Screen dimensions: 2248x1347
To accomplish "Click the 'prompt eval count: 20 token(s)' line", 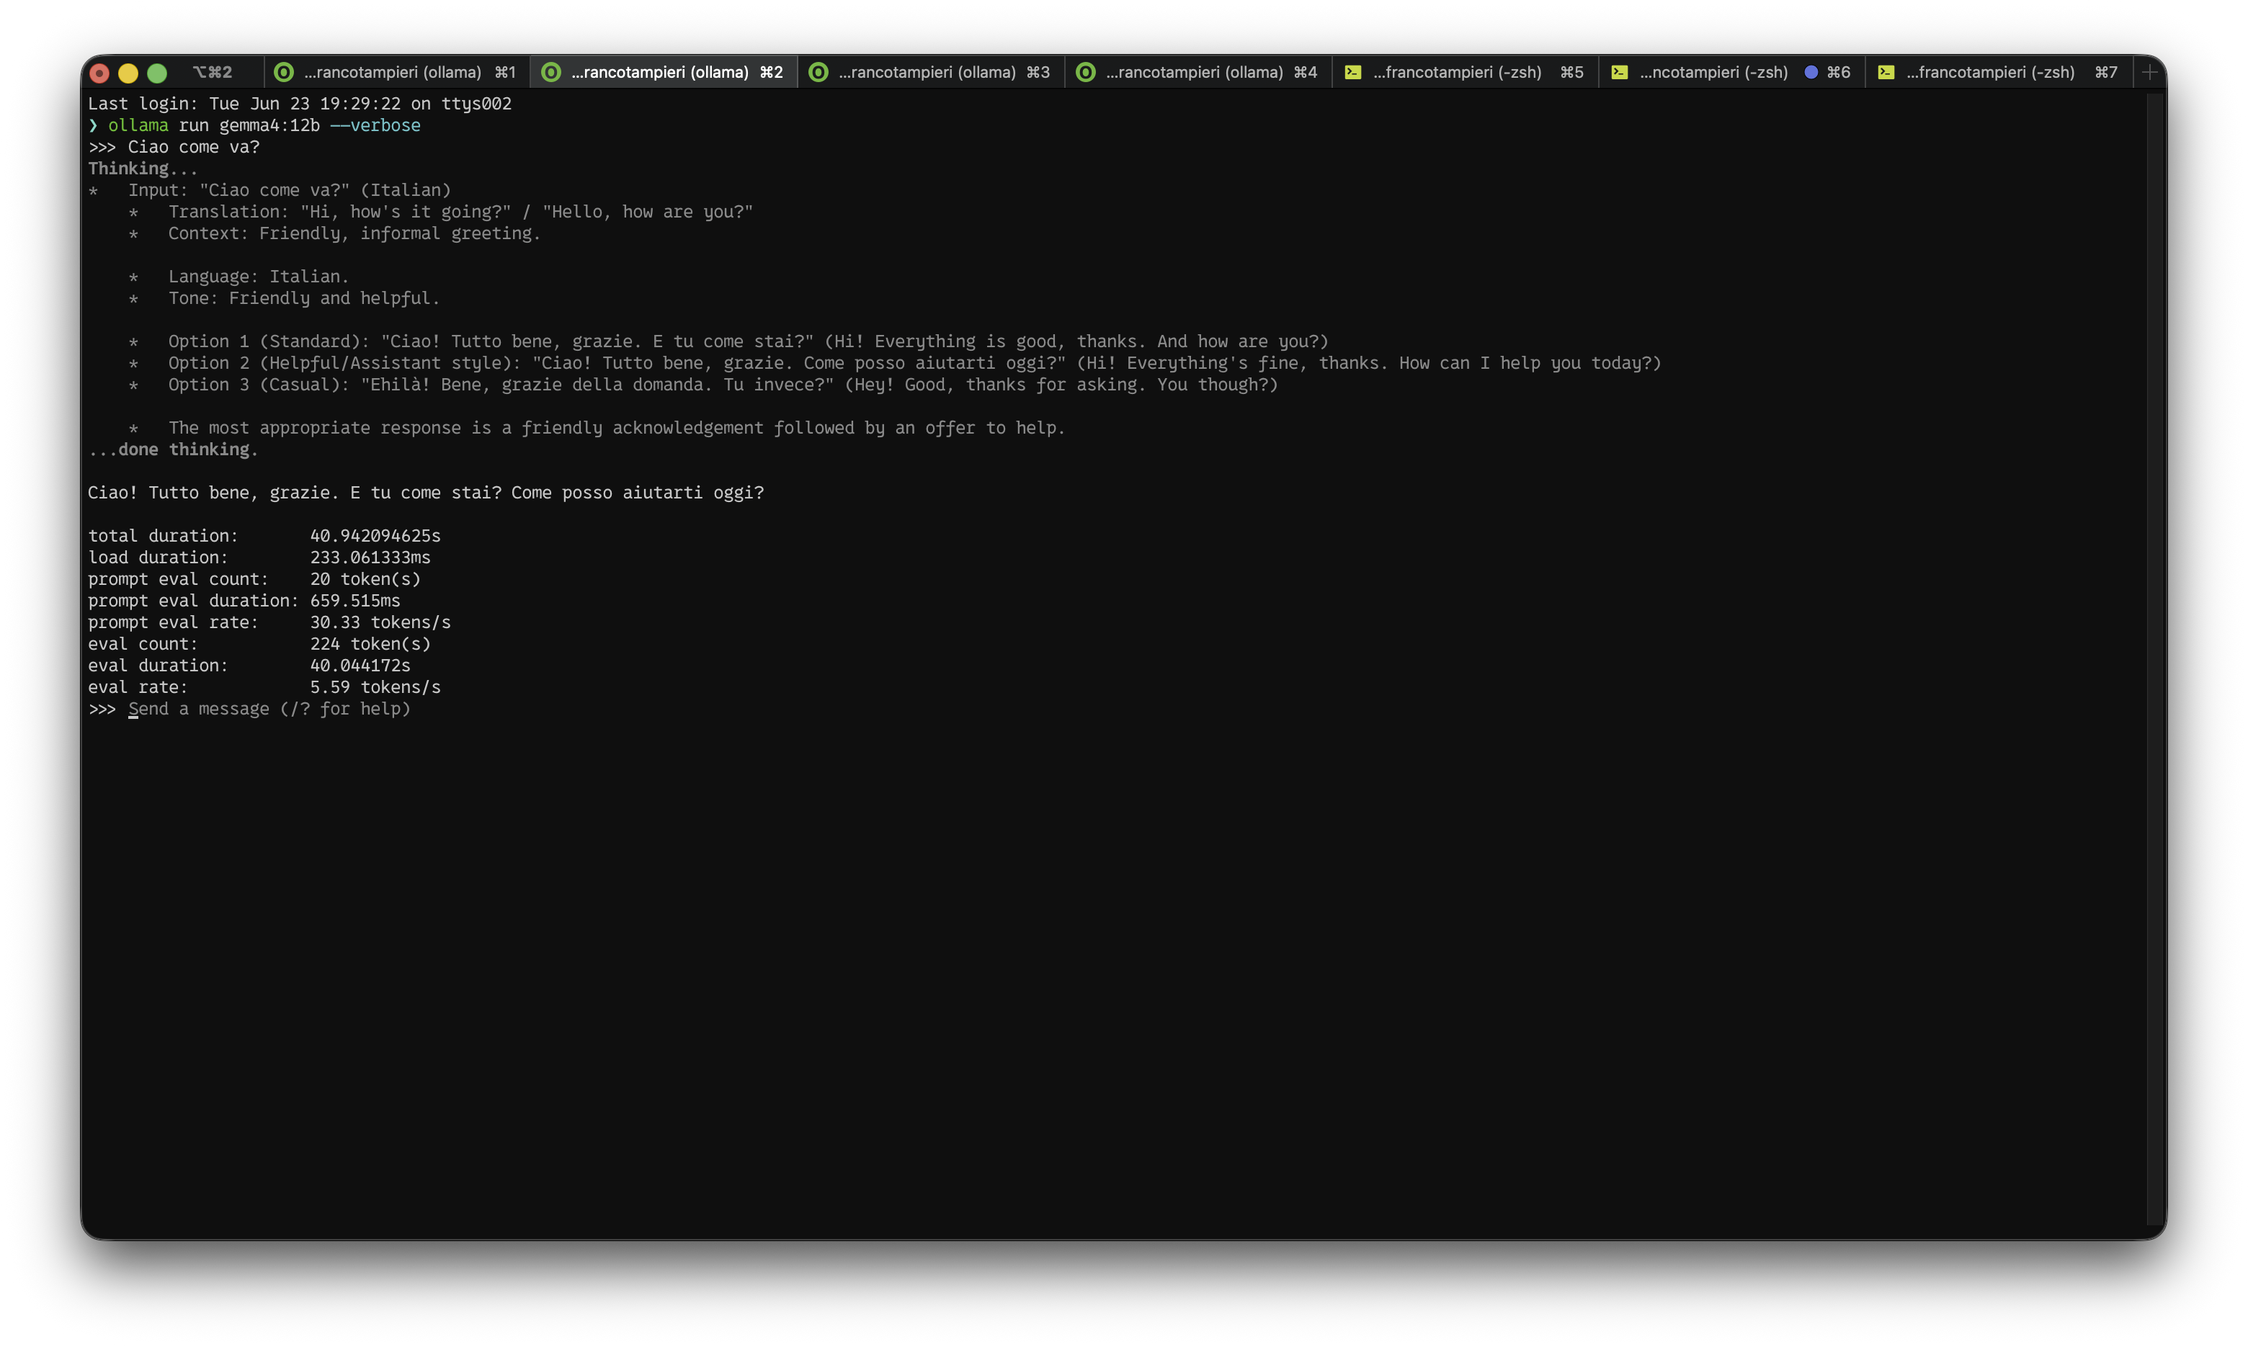I will [x=254, y=579].
